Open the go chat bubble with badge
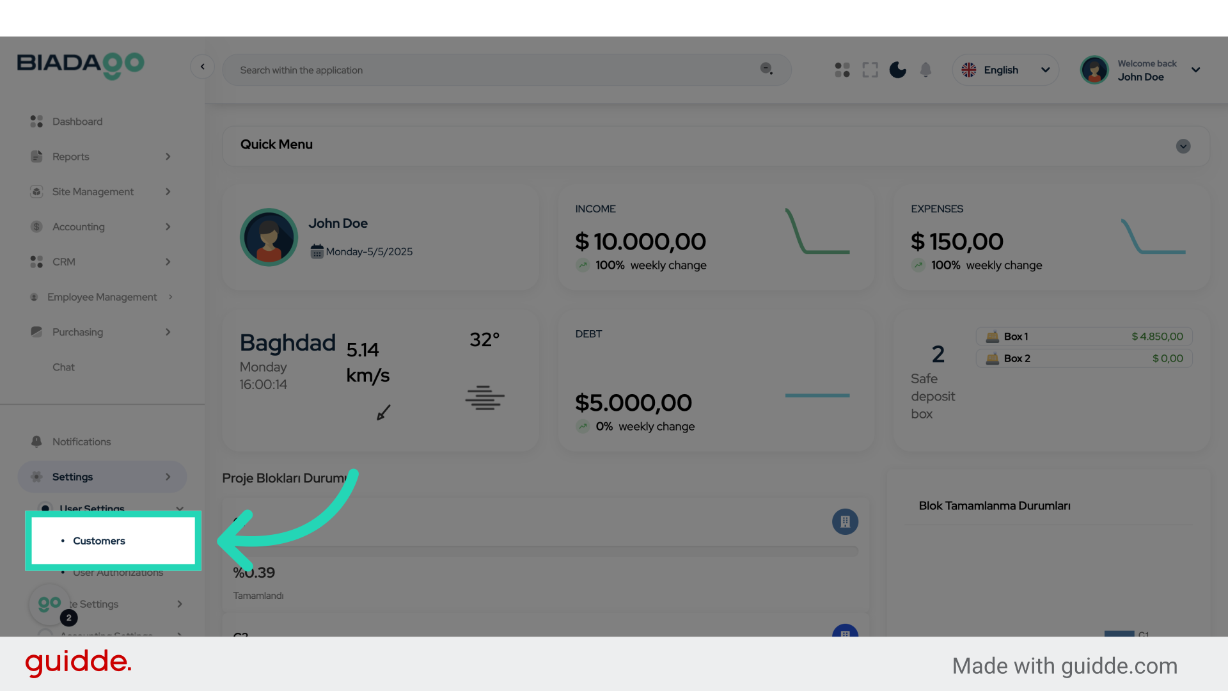Viewport: 1228px width, 691px height. [50, 604]
